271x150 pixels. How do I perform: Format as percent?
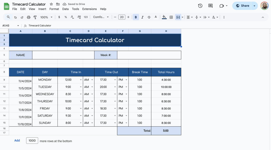point(66,17)
